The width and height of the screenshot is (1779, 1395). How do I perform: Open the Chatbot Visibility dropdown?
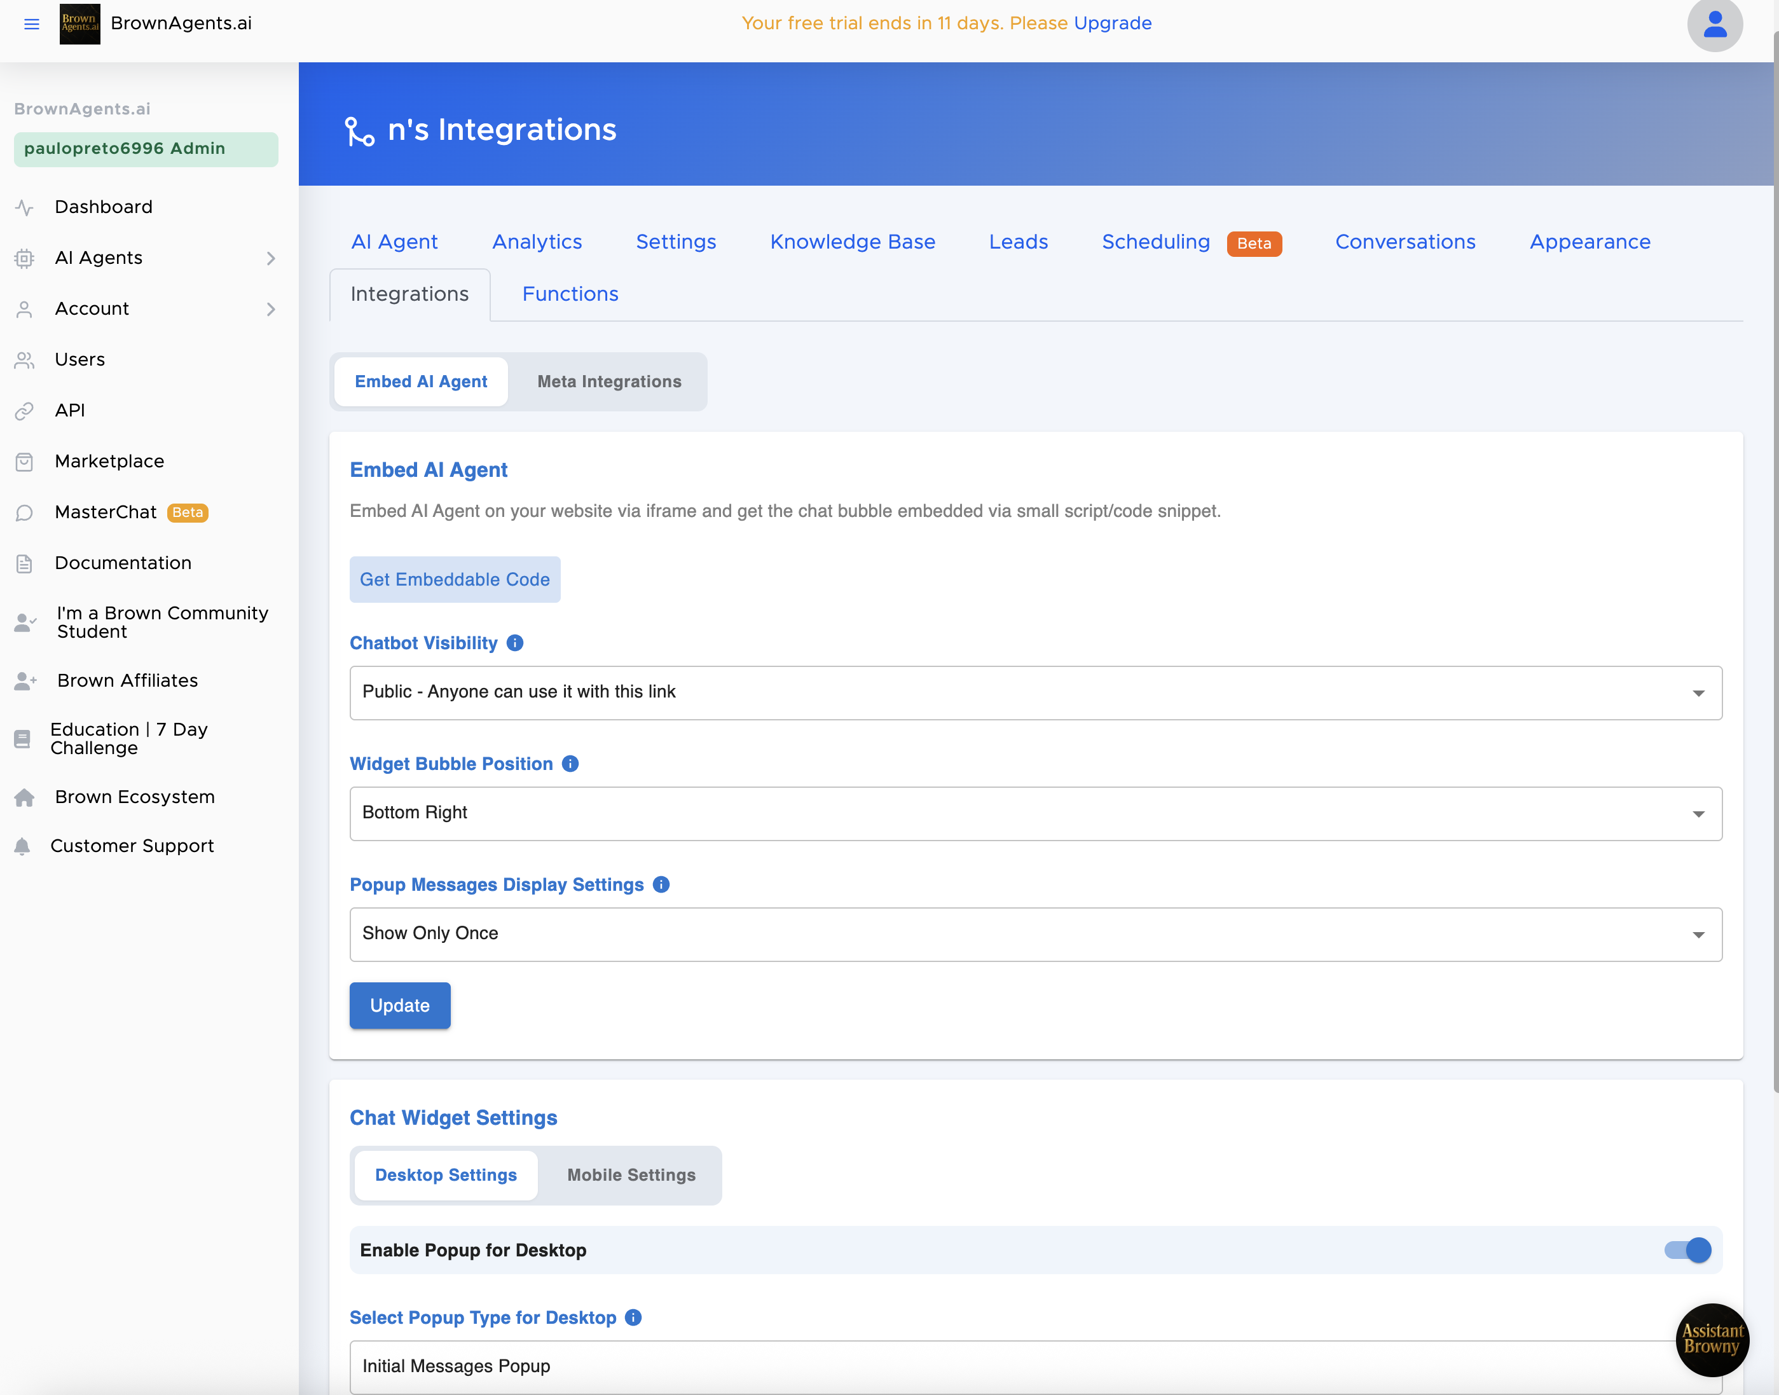pyautogui.click(x=1035, y=692)
